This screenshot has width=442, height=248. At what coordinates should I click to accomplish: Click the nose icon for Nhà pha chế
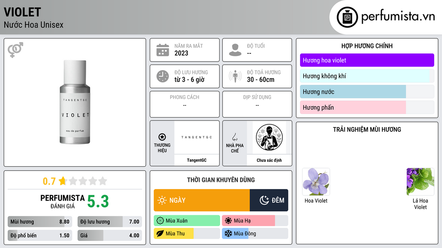click(x=234, y=137)
